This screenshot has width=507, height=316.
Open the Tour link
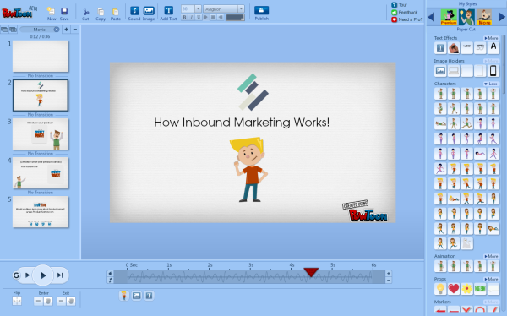point(402,5)
